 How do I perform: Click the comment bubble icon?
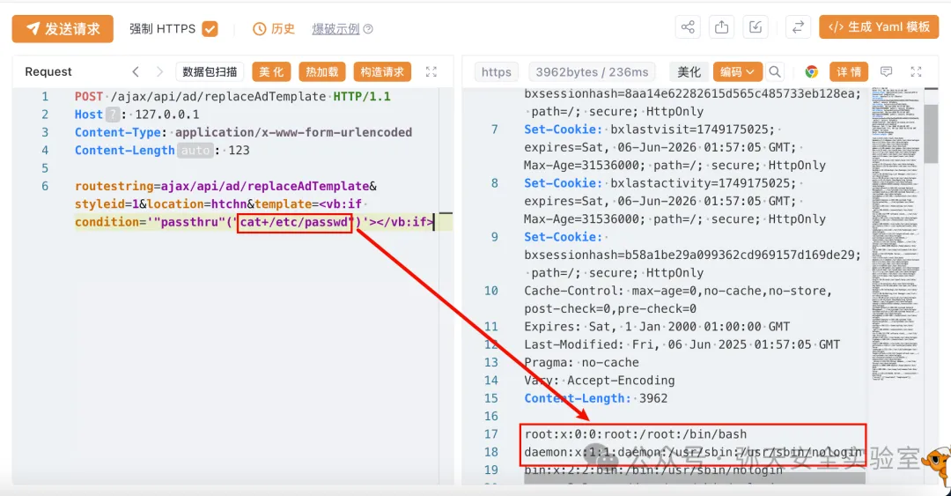886,71
